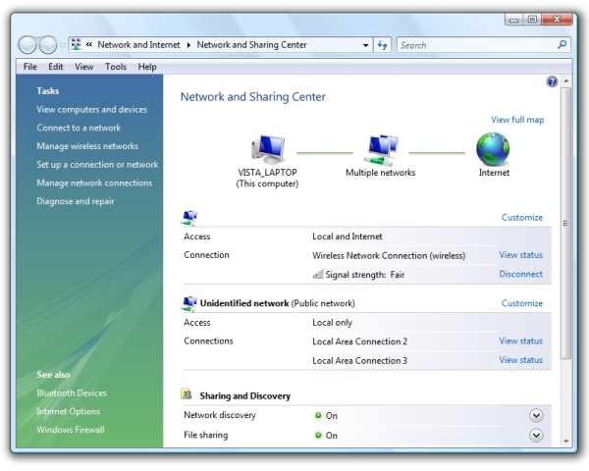The image size is (589, 471).
Task: Open the Tools menu
Action: click(x=116, y=67)
